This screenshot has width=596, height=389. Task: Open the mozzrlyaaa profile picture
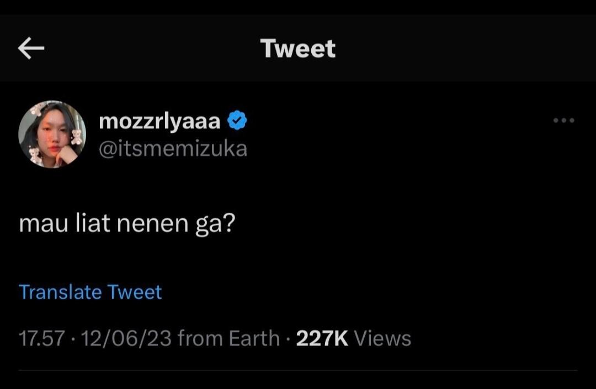click(52, 134)
